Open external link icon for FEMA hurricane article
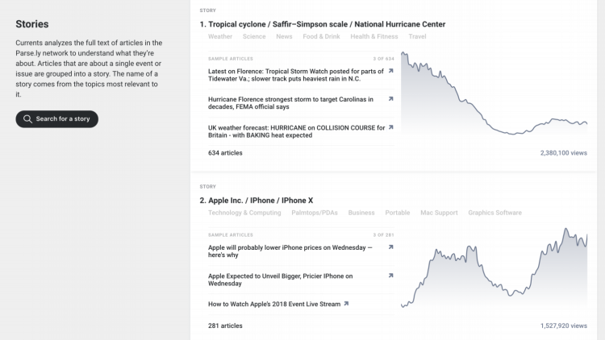 (391, 99)
